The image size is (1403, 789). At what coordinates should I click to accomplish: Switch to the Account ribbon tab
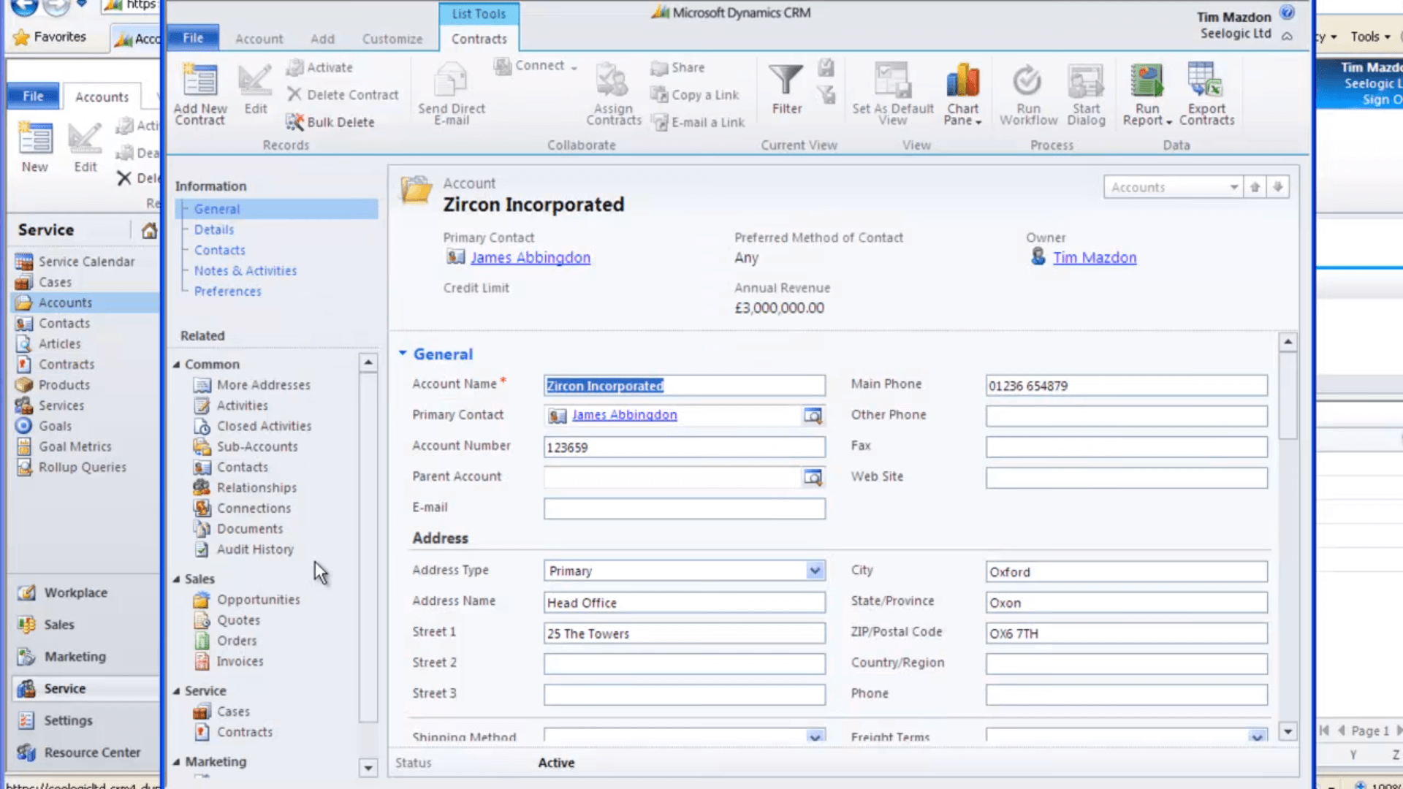pos(259,39)
